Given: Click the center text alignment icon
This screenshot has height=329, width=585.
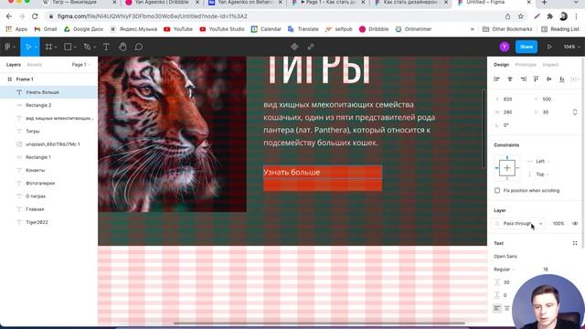Looking at the screenshot, I should 506,308.
